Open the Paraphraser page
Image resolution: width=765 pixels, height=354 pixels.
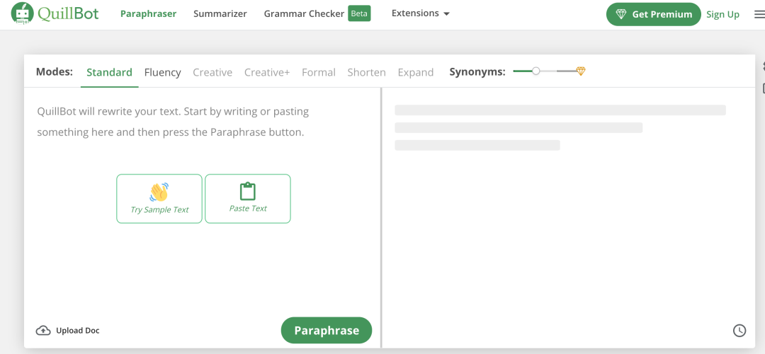click(148, 13)
